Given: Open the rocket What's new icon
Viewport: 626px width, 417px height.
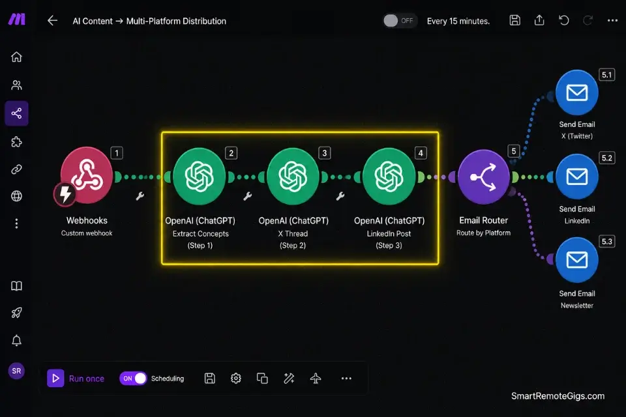Looking at the screenshot, I should click(16, 313).
